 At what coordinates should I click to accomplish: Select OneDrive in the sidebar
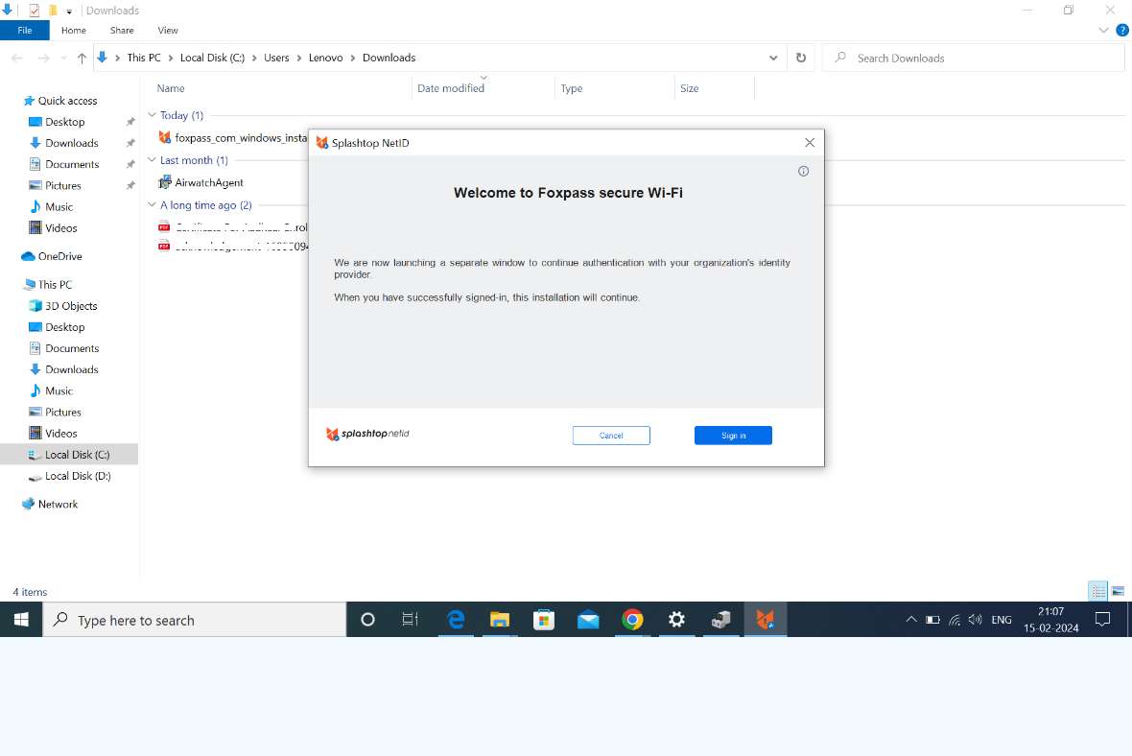(61, 256)
